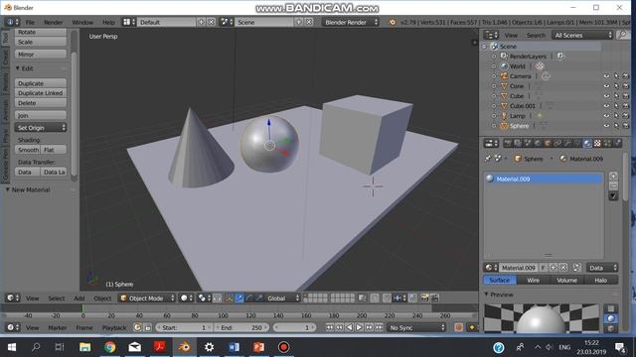Click the Smooth shading button
This screenshot has width=636, height=357.
pyautogui.click(x=28, y=150)
